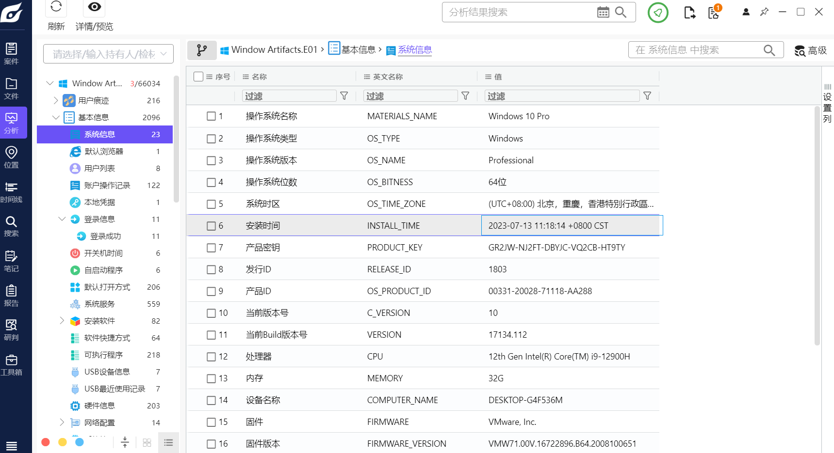Viewport: 834px width, 453px height.
Task: Click the 系统信息 breadcrumb link
Action: point(415,50)
